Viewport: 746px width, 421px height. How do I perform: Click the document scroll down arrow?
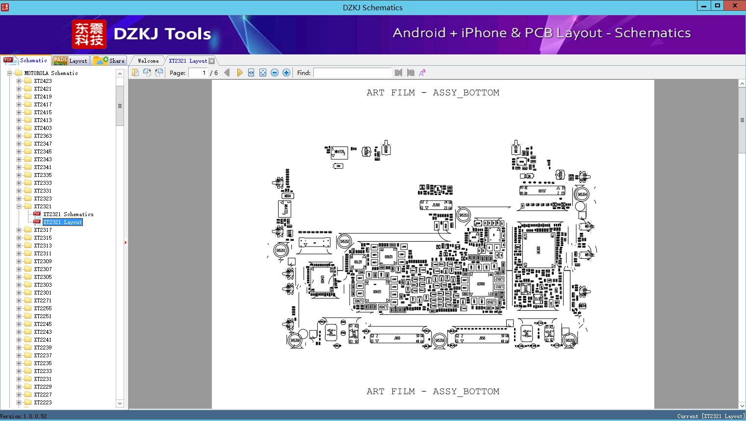point(742,405)
